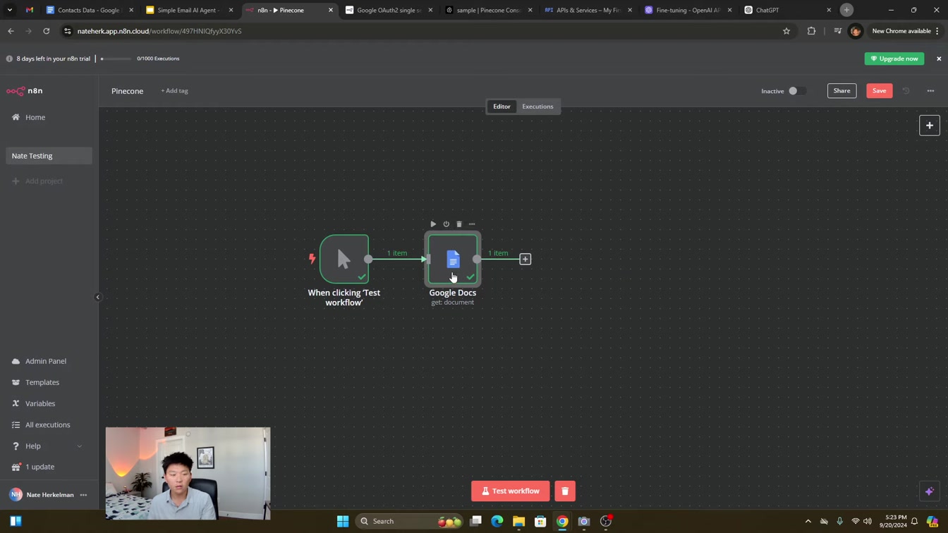Open the Google Docs node more-options ellipsis
This screenshot has height=533, width=948.
point(472,224)
